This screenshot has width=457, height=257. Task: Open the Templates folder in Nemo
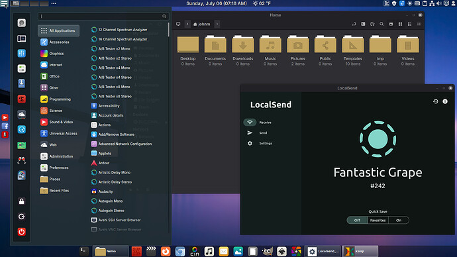pos(352,50)
